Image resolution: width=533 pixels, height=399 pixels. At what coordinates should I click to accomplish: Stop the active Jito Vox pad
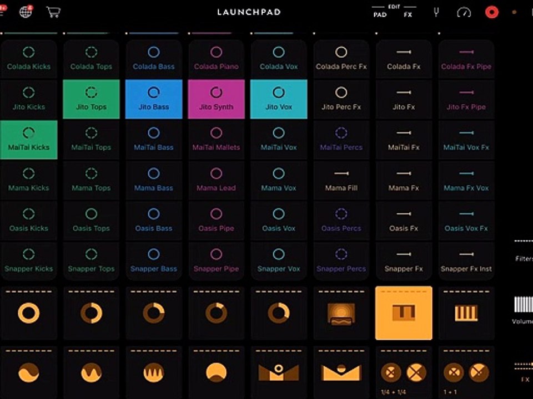click(279, 99)
